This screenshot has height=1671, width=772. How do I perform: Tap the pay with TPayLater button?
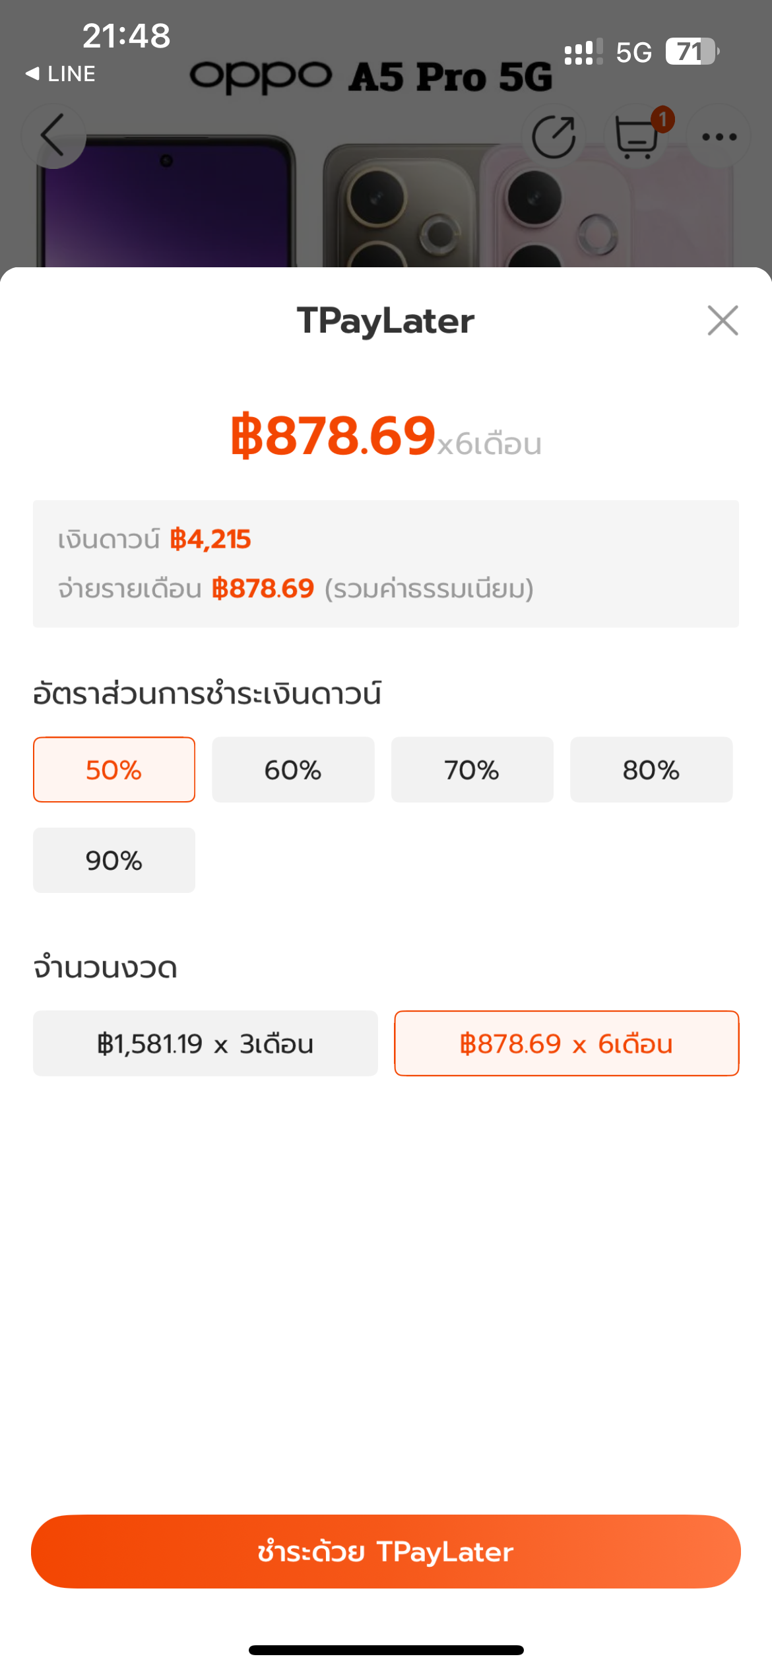[386, 1551]
